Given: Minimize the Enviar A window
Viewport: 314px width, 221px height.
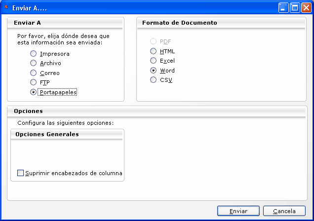Looking at the screenshot, I should (283, 7).
